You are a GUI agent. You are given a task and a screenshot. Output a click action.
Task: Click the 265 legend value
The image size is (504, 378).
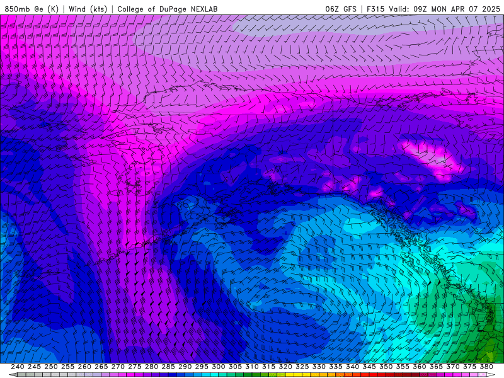[101, 367]
